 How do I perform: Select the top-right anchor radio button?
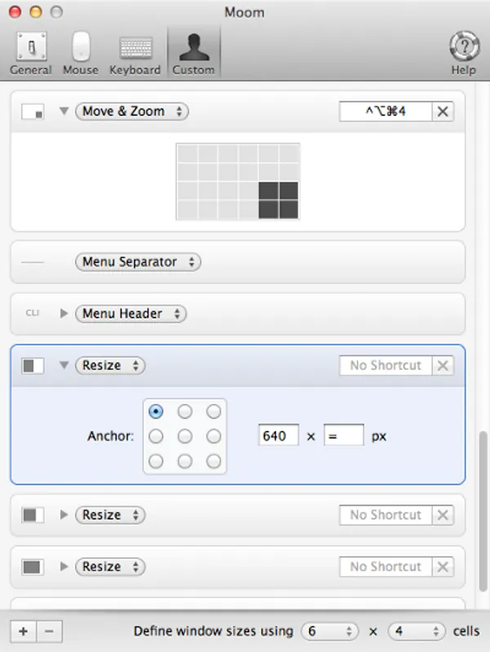click(213, 411)
